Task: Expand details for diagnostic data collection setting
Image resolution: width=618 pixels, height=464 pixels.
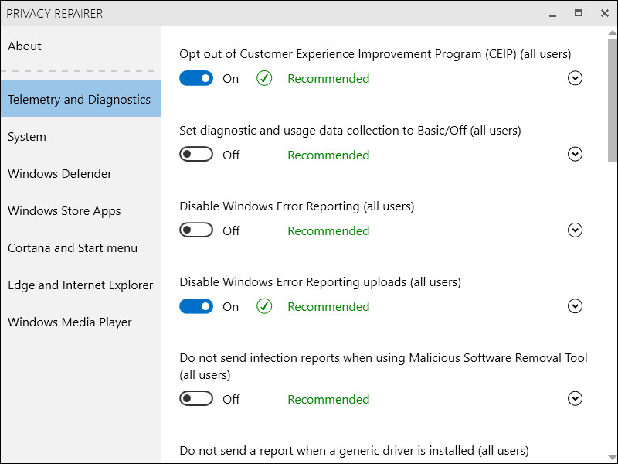Action: [x=574, y=155]
